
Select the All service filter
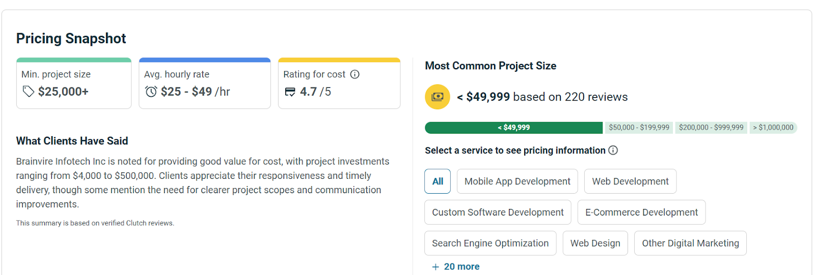[x=438, y=181]
